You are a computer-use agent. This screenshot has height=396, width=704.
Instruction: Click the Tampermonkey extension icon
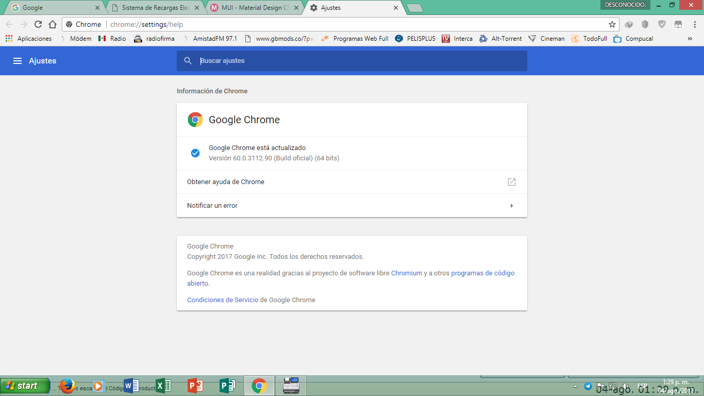(x=678, y=24)
